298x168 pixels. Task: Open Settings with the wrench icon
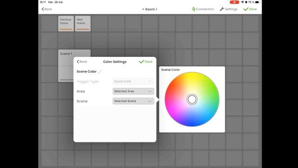pyautogui.click(x=229, y=9)
